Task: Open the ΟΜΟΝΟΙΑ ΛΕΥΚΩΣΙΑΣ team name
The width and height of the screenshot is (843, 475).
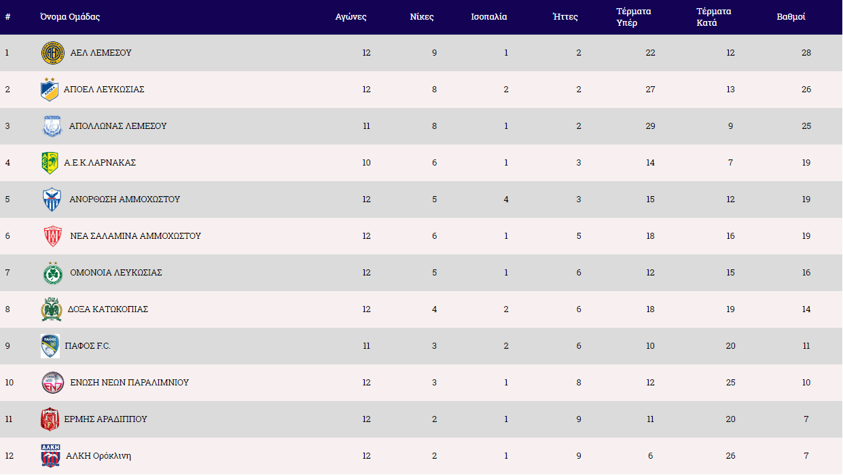Action: 116,273
